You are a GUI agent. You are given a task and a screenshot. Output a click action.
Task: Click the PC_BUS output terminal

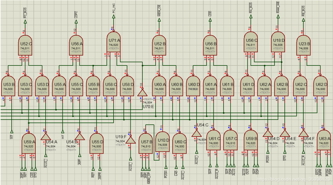(25, 22)
